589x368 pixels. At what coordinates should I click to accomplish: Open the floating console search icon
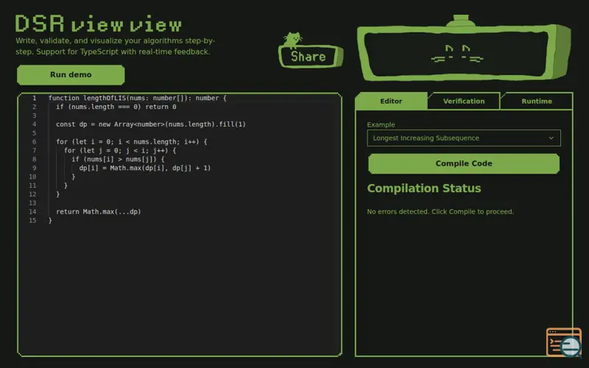pyautogui.click(x=564, y=342)
